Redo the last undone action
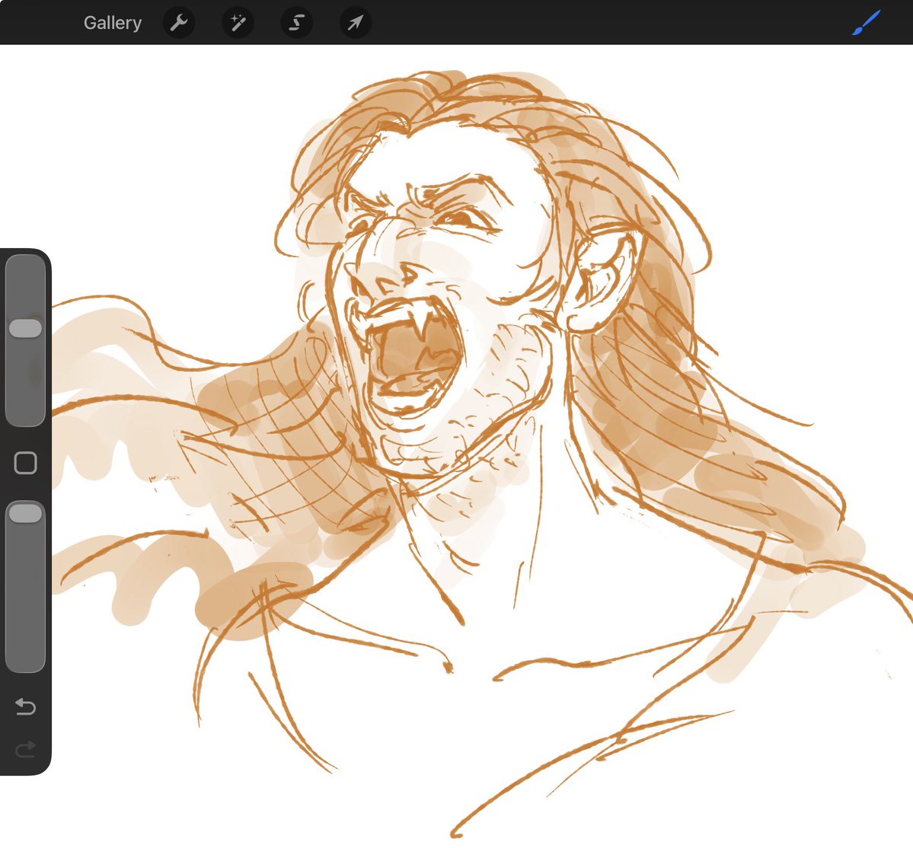Image resolution: width=913 pixels, height=848 pixels. pyautogui.click(x=26, y=749)
